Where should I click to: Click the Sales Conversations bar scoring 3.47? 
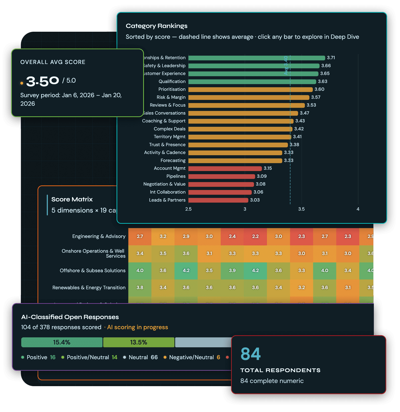[243, 113]
